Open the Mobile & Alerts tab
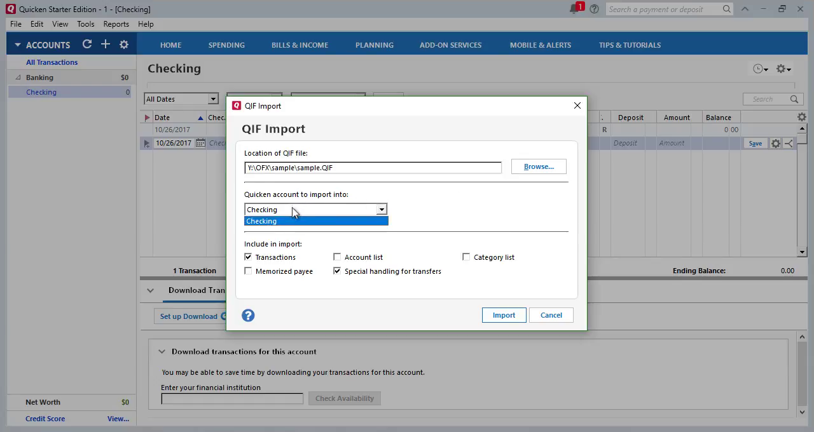 click(541, 45)
